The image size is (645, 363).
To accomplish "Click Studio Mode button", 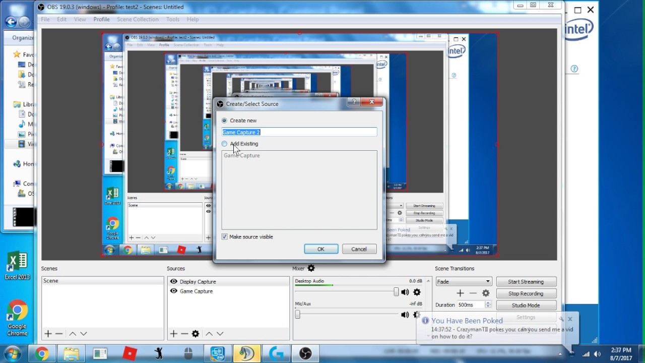I will 526,305.
